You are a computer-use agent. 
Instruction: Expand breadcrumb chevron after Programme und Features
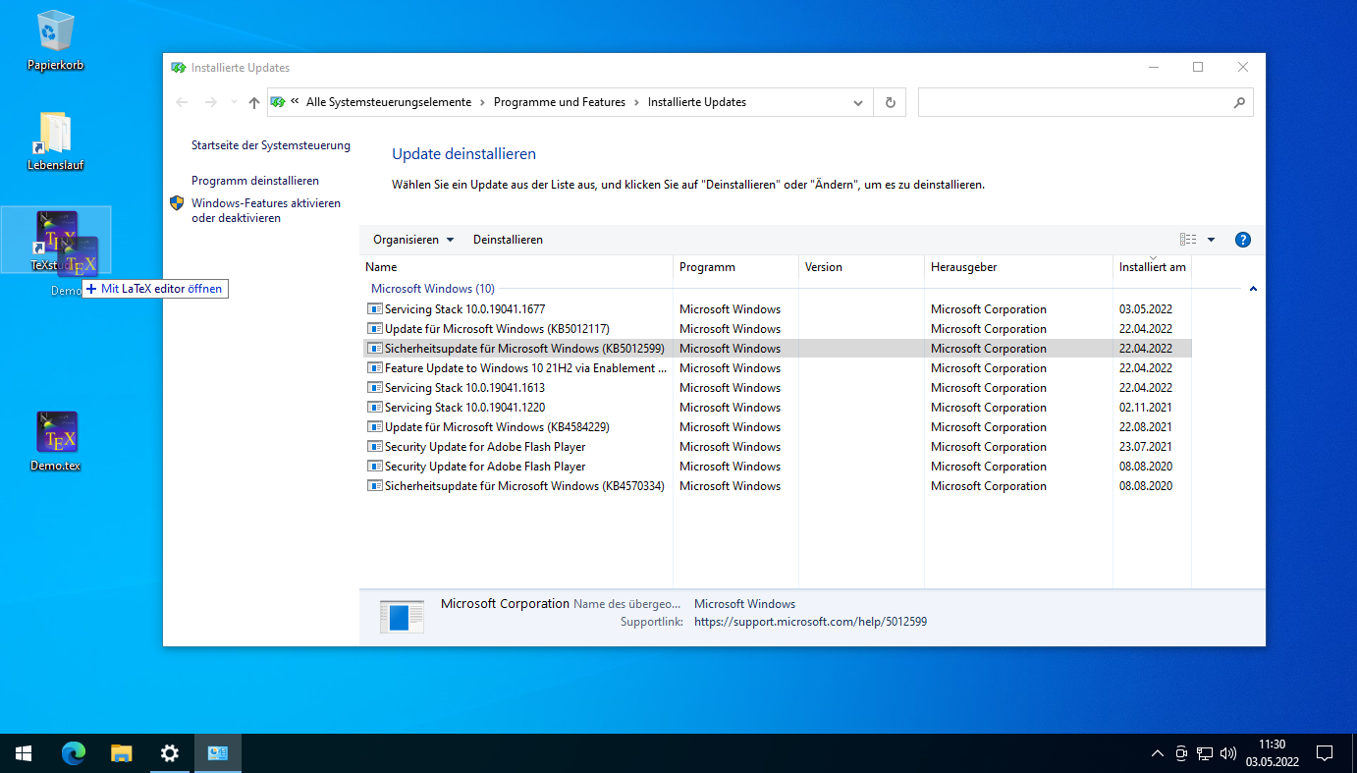(x=636, y=102)
